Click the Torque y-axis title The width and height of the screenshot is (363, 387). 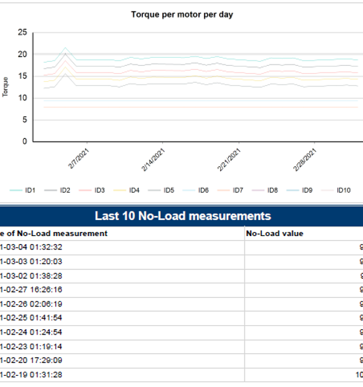pyautogui.click(x=5, y=87)
